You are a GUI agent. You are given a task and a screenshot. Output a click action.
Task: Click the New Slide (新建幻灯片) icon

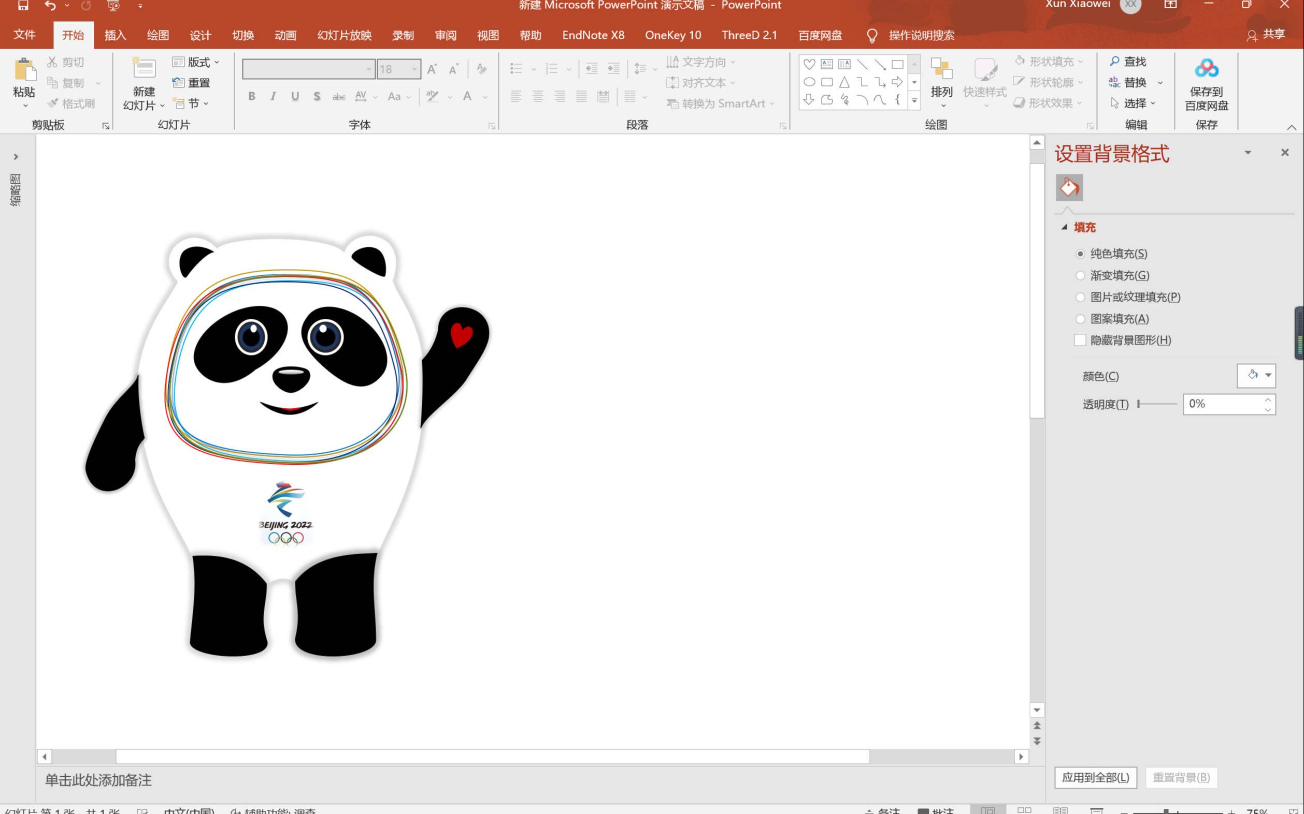(144, 68)
